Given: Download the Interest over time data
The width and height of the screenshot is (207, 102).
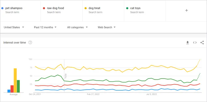Looking at the screenshot, I should click(187, 42).
